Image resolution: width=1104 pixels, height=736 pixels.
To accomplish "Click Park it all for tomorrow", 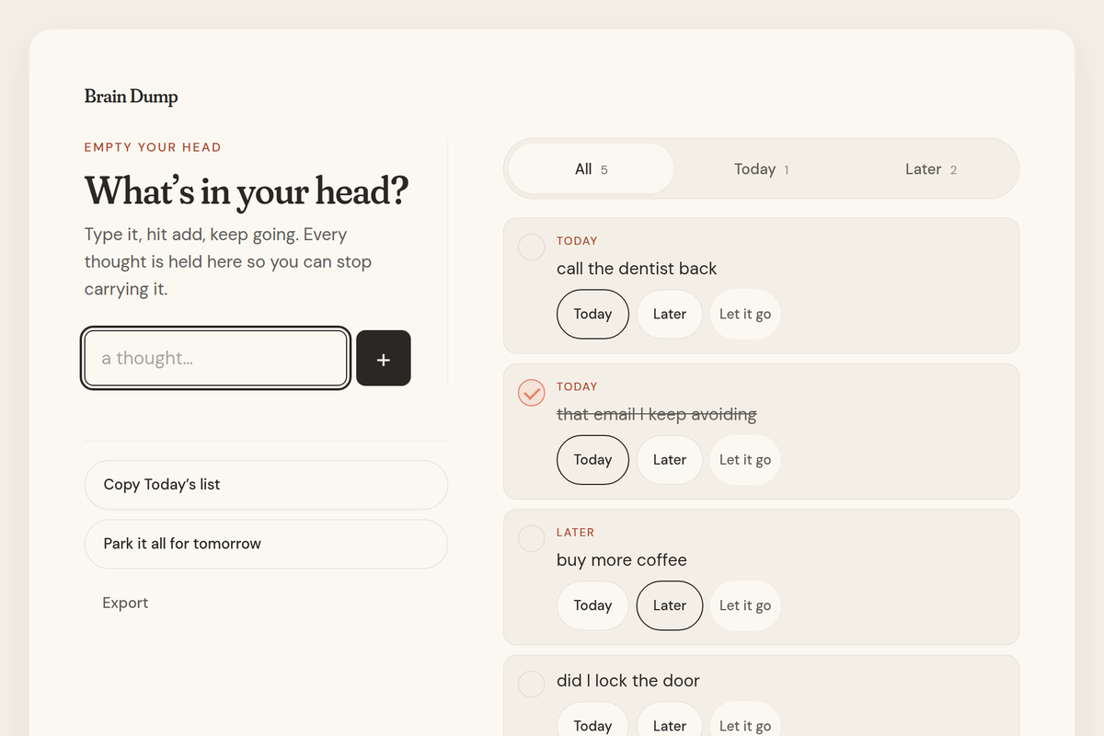I will coord(266,544).
